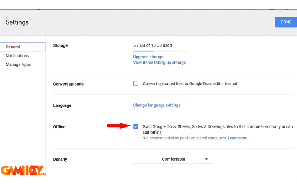Click the Offline section label
The width and height of the screenshot is (297, 186).
pyautogui.click(x=59, y=127)
